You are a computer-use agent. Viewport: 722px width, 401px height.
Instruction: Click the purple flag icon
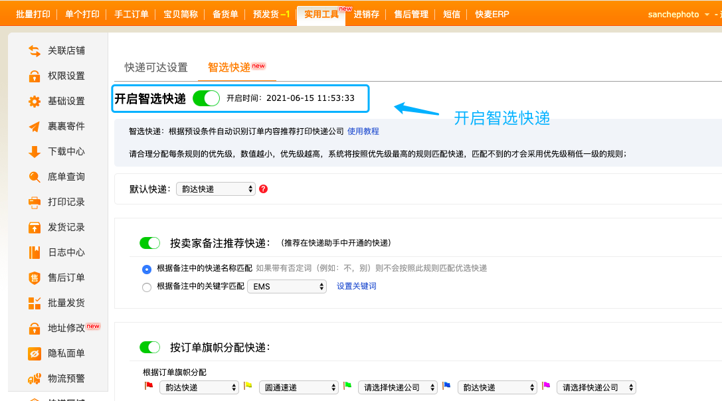pos(546,386)
